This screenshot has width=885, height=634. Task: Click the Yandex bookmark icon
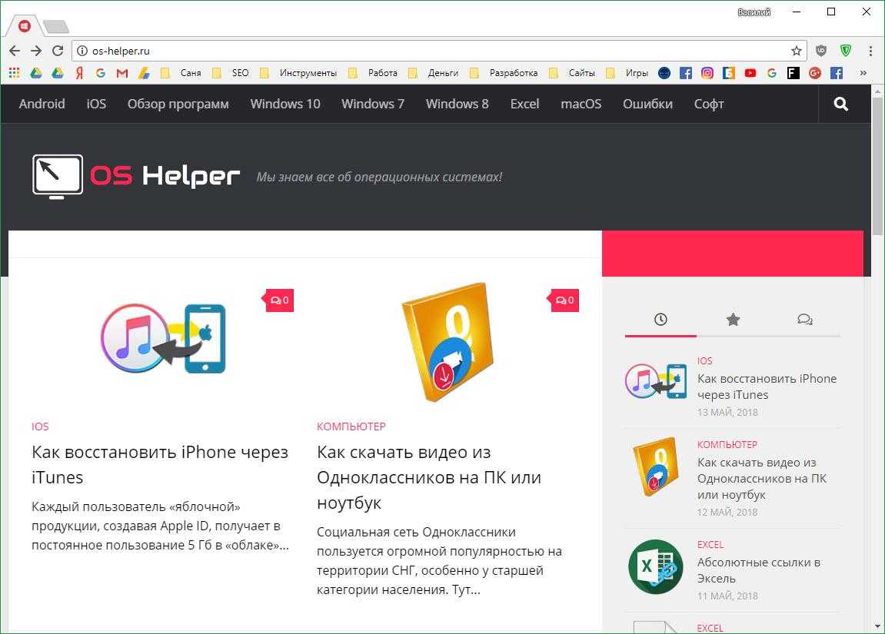[x=80, y=73]
